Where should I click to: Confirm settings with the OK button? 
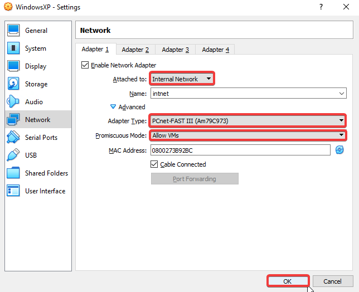288,281
